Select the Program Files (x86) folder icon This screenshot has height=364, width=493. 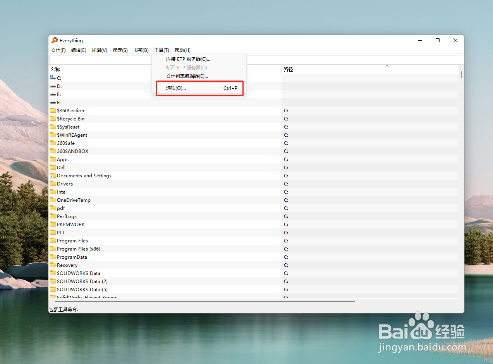coord(53,249)
